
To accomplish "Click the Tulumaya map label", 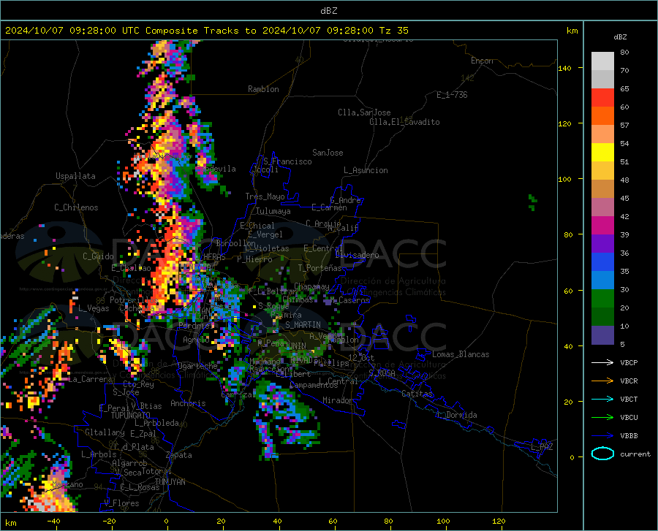I will [x=273, y=211].
